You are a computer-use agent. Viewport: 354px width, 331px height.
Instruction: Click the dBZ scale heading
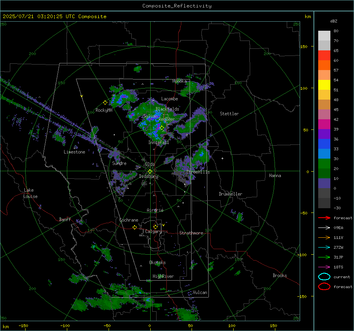point(334,21)
